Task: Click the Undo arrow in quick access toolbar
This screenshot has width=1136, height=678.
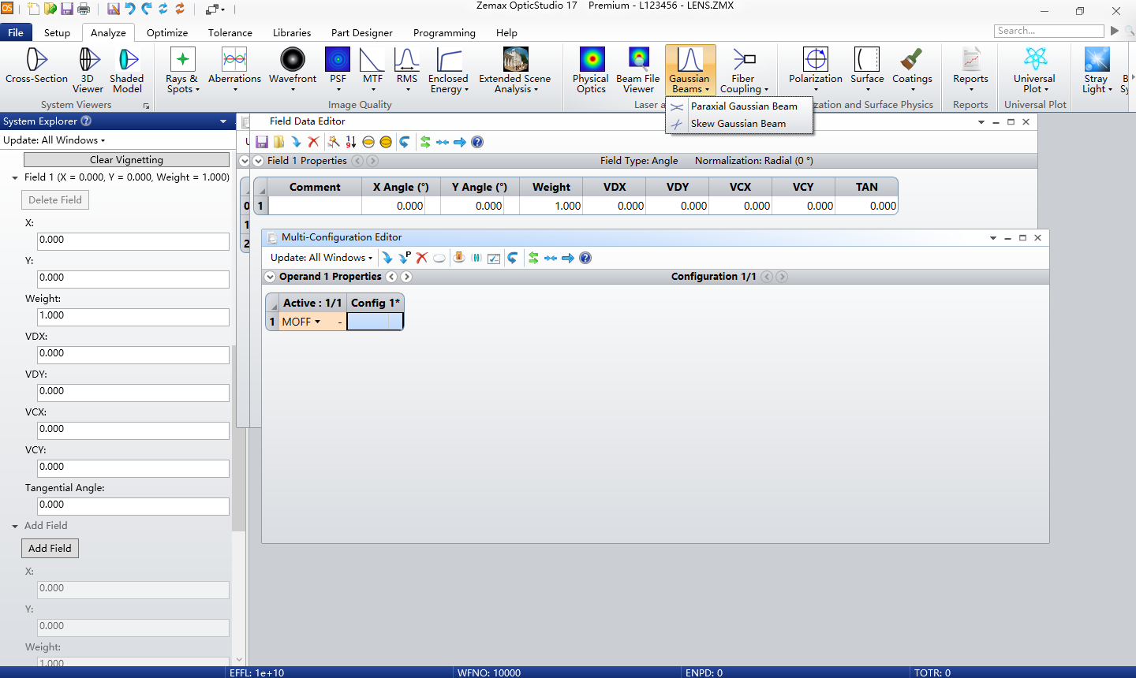Action: pos(130,9)
